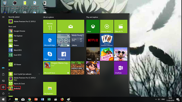
Task: Open the Microsoft Edge tile
Action: tap(50, 40)
